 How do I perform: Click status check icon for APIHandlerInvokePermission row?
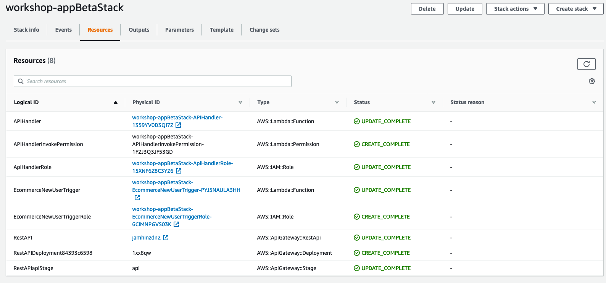tap(357, 144)
